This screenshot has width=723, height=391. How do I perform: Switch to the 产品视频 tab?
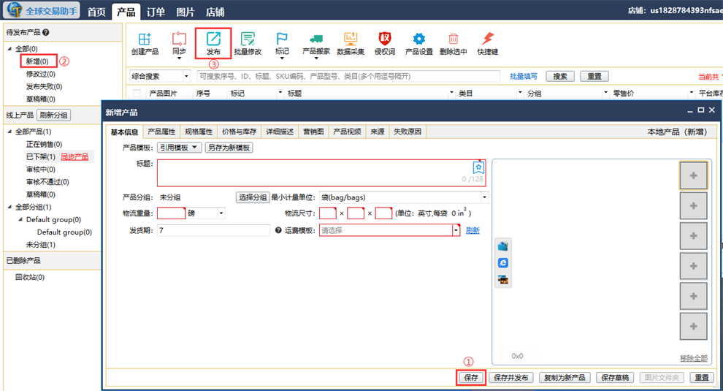347,132
